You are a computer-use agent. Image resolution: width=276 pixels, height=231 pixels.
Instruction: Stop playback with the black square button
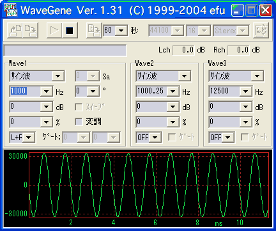[70, 30]
